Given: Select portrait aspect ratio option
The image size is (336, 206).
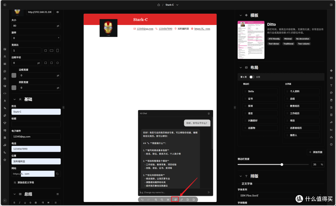Looking at the screenshot, I should pos(58,50).
